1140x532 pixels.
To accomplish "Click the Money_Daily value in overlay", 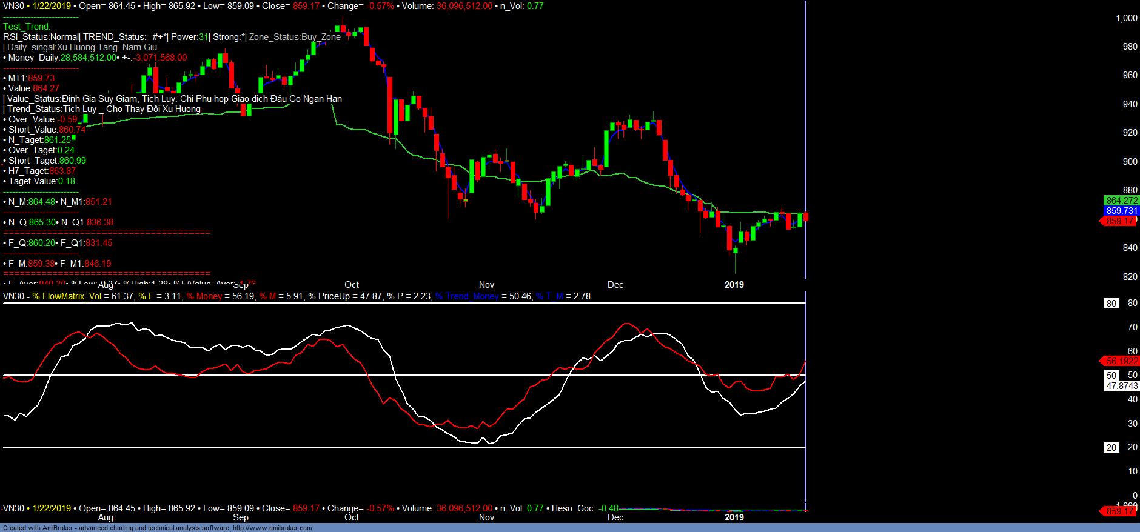I will coord(88,58).
